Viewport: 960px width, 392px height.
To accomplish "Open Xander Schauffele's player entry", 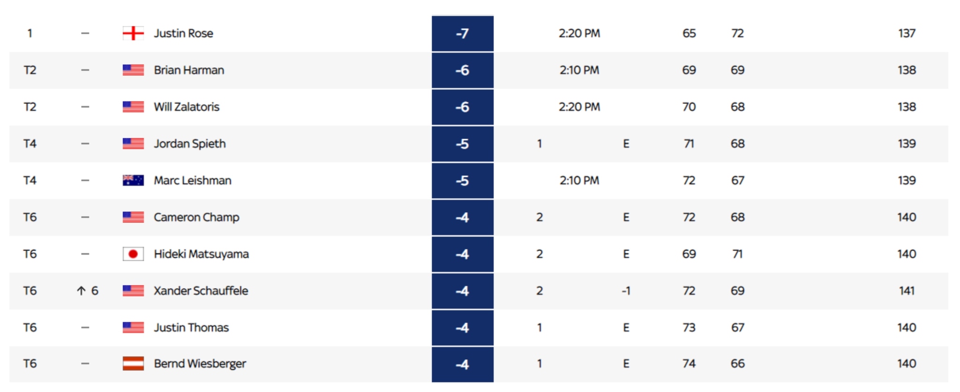I will (201, 291).
